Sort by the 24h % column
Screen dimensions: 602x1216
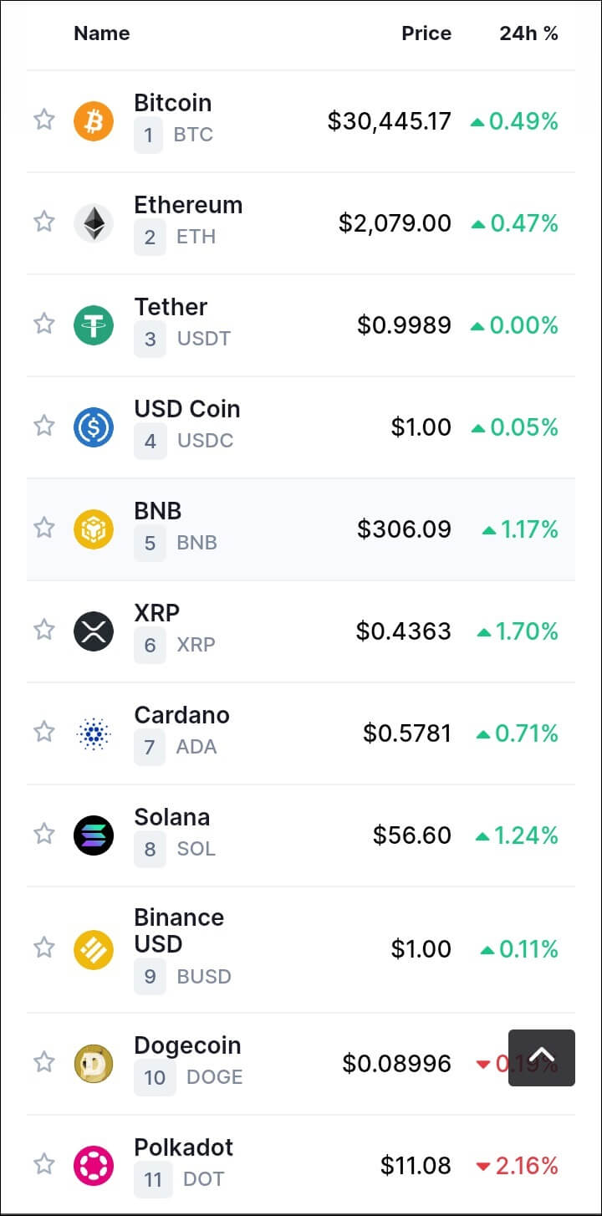[529, 33]
